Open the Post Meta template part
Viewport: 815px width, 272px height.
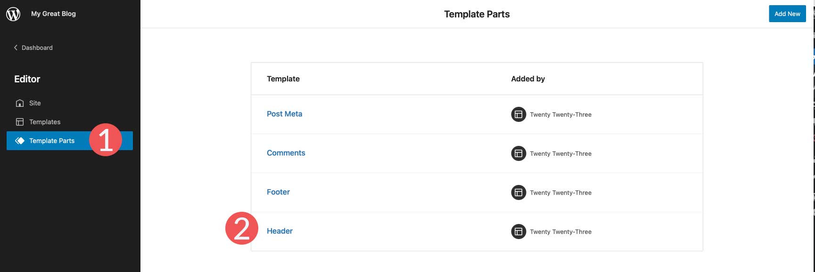tap(284, 114)
